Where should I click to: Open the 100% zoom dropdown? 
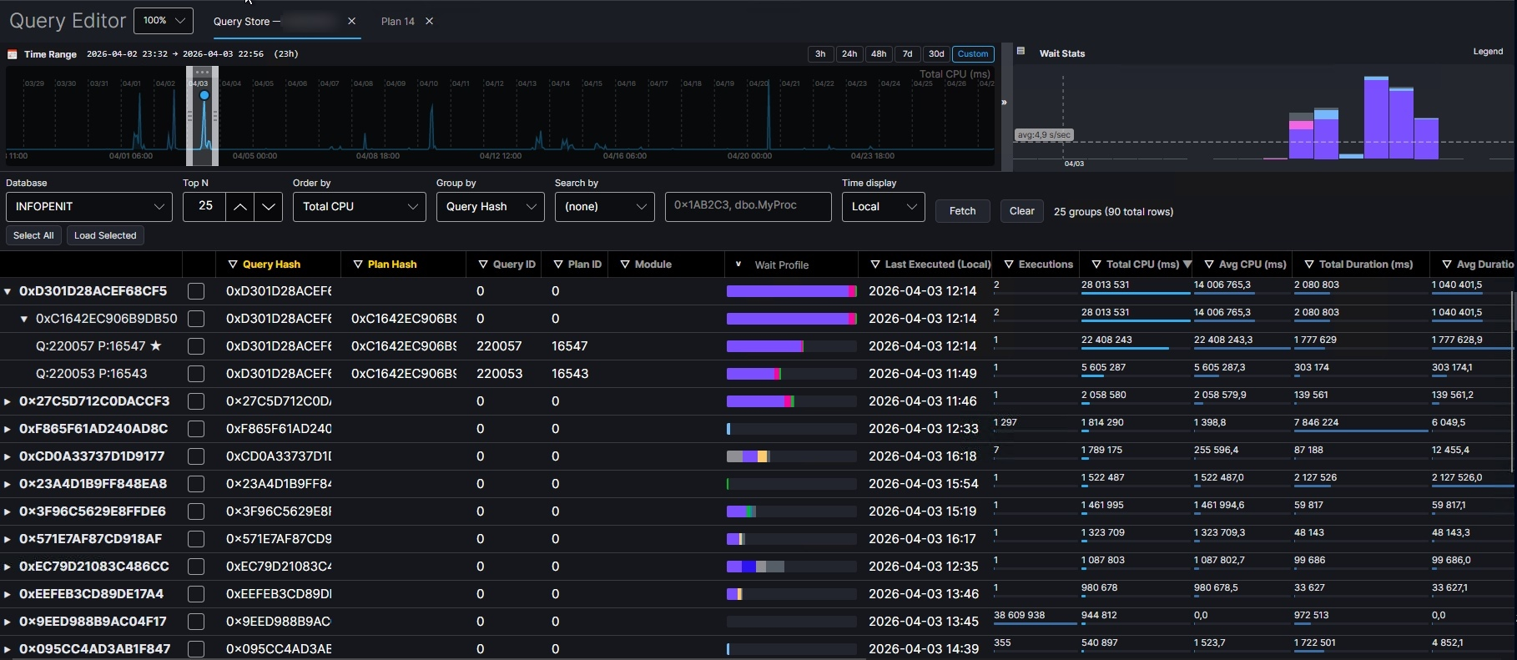164,21
